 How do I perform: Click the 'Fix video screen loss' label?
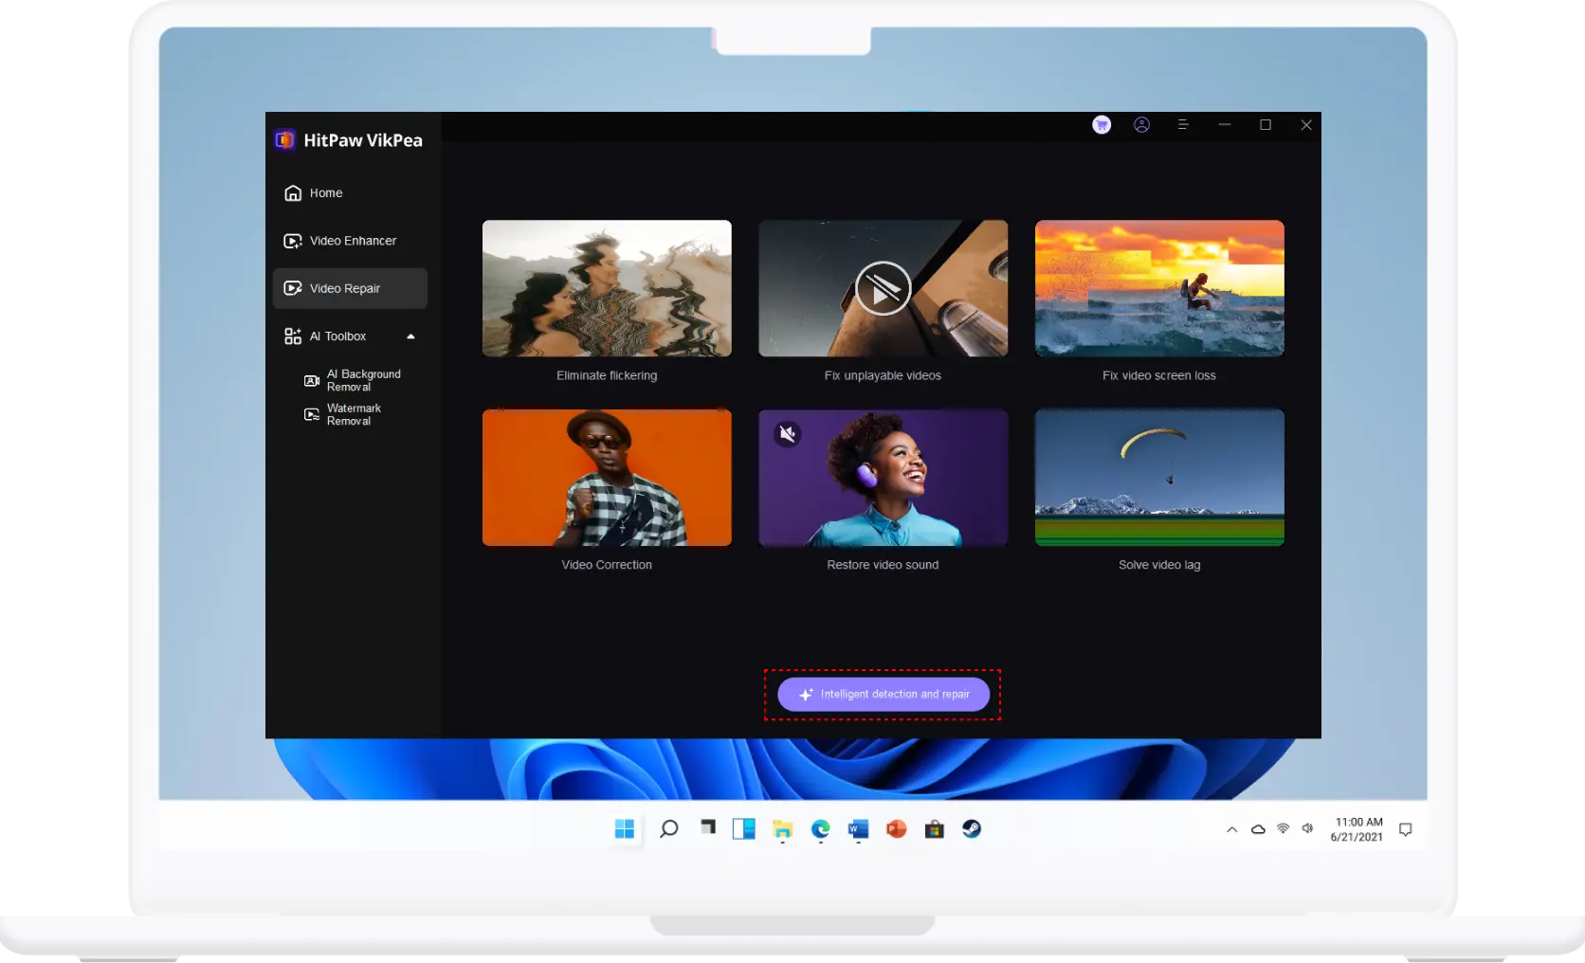(x=1159, y=376)
